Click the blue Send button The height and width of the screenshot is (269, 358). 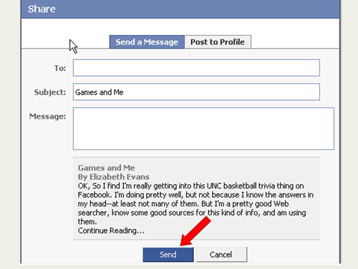pyautogui.click(x=168, y=254)
